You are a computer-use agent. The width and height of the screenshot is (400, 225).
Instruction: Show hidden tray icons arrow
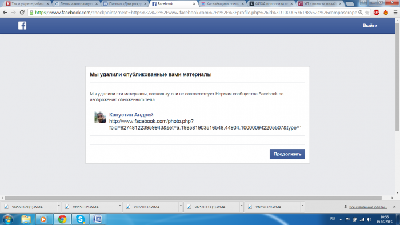click(341, 219)
